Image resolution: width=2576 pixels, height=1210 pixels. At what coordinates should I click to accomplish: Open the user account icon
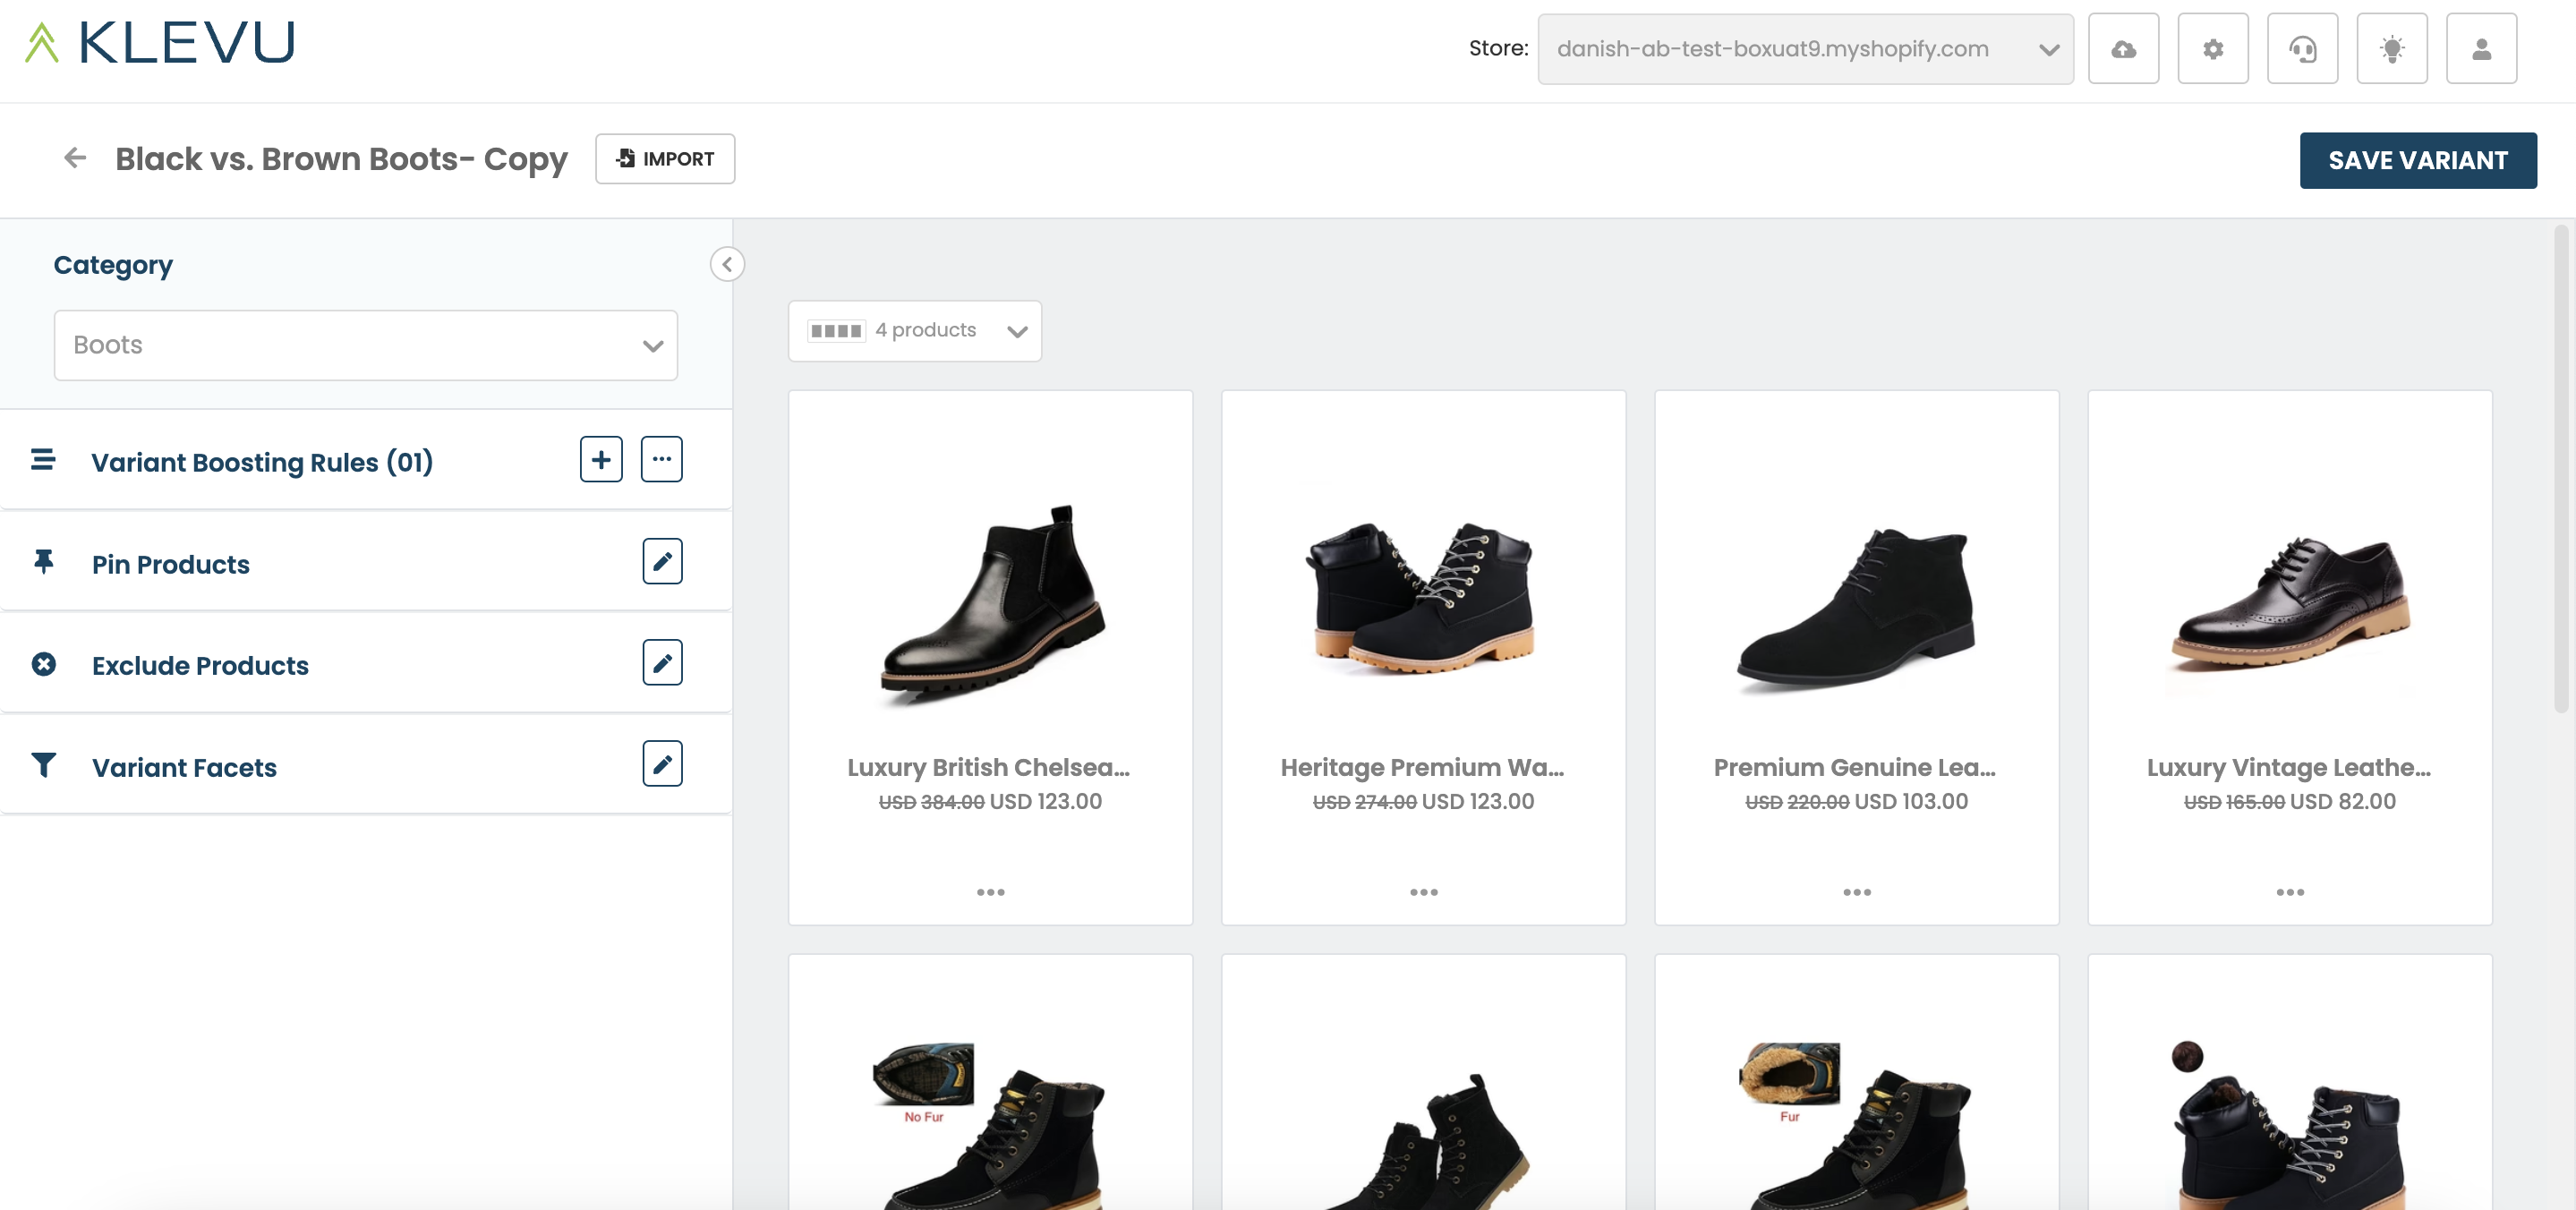2481,48
